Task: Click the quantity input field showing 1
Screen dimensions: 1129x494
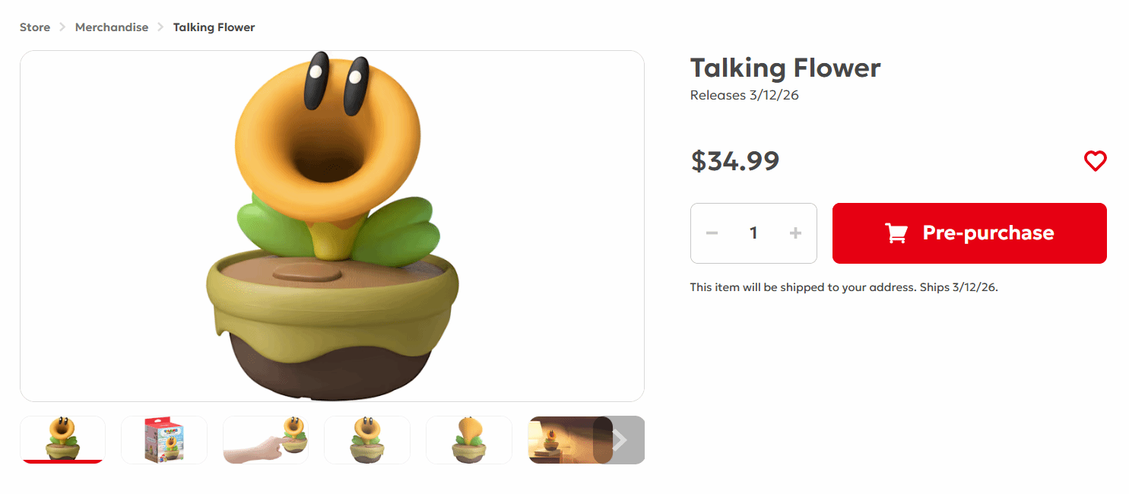Action: point(753,233)
